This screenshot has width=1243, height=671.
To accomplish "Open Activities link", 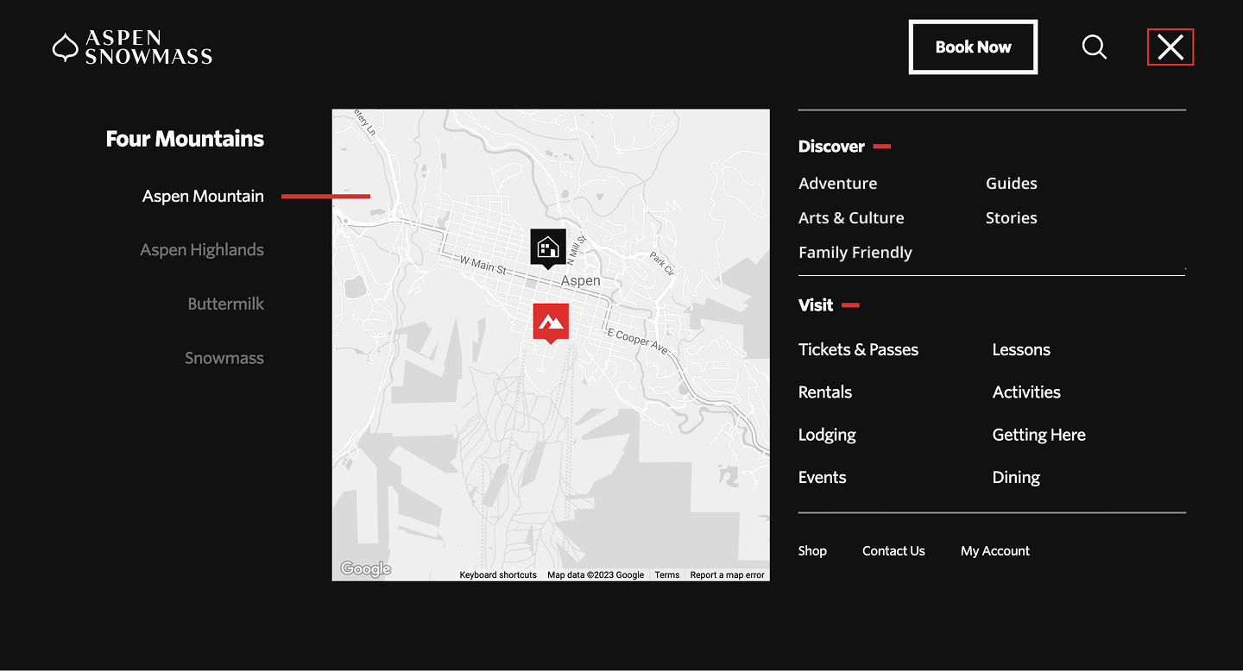I will click(1026, 392).
